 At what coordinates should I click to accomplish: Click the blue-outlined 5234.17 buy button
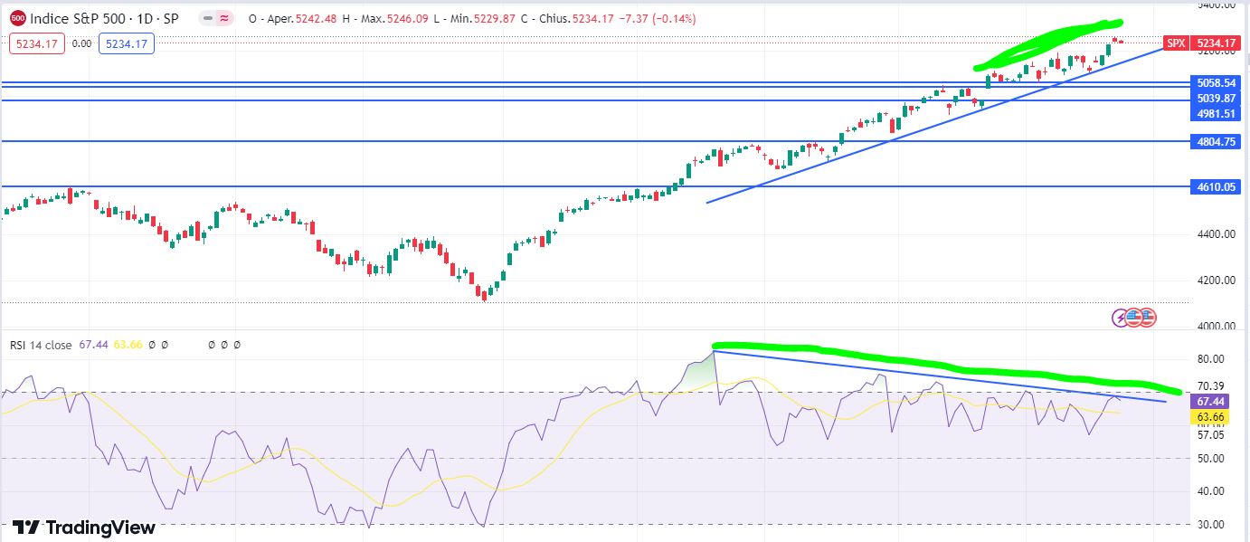(x=127, y=43)
